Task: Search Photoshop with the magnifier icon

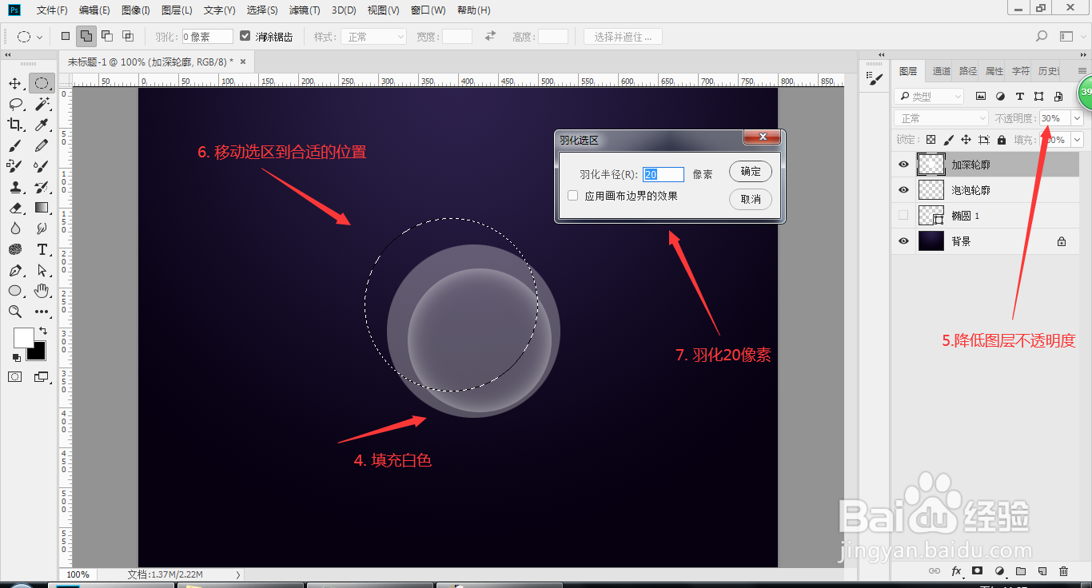Action: click(1042, 36)
